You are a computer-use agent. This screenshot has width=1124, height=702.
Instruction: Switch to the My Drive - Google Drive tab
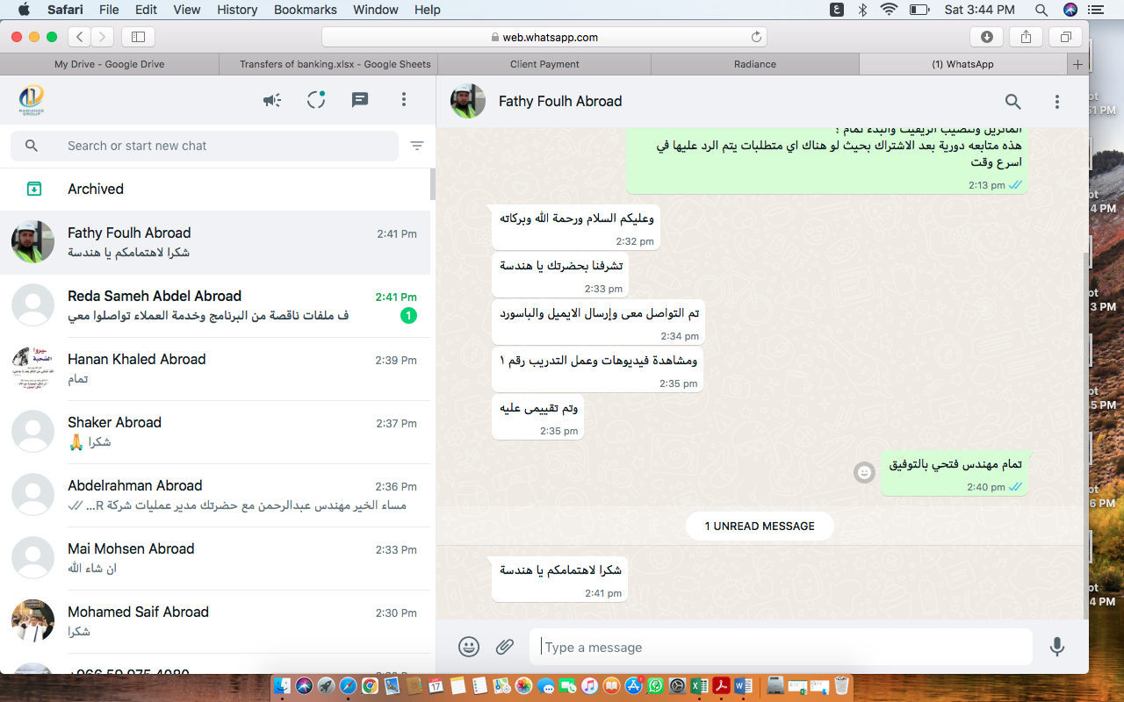click(x=109, y=64)
